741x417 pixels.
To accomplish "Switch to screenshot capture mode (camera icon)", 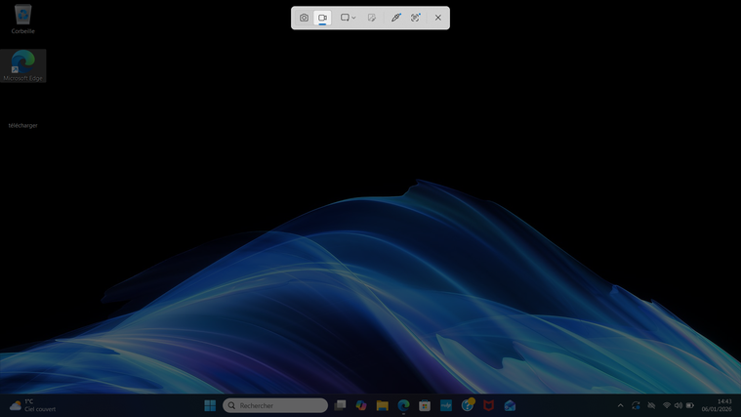I will (304, 18).
